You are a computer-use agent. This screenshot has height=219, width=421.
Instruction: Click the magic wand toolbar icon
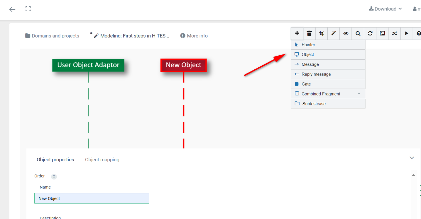pyautogui.click(x=334, y=33)
